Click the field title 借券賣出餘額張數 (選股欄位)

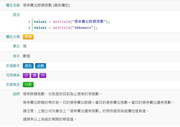(46, 5)
